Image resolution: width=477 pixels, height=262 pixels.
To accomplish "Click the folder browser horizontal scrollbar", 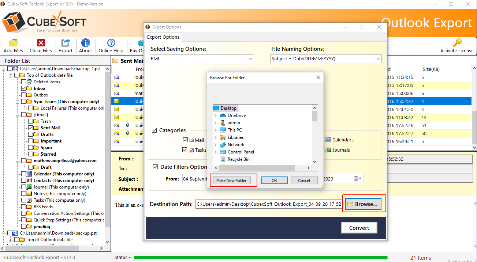I will pyautogui.click(x=262, y=168).
